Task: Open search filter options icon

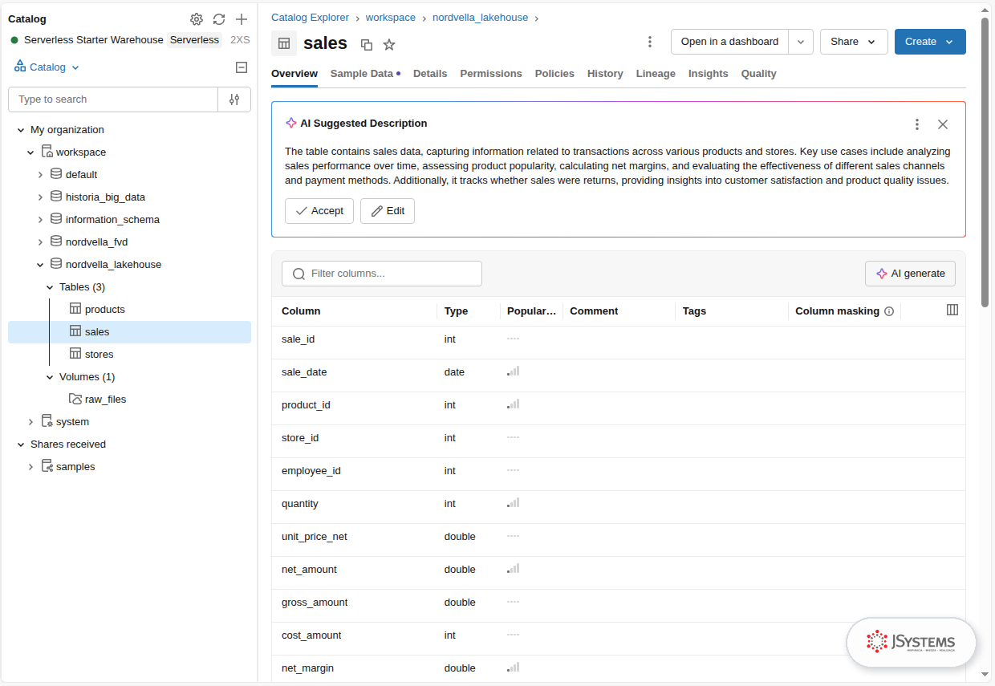Action: coord(234,99)
